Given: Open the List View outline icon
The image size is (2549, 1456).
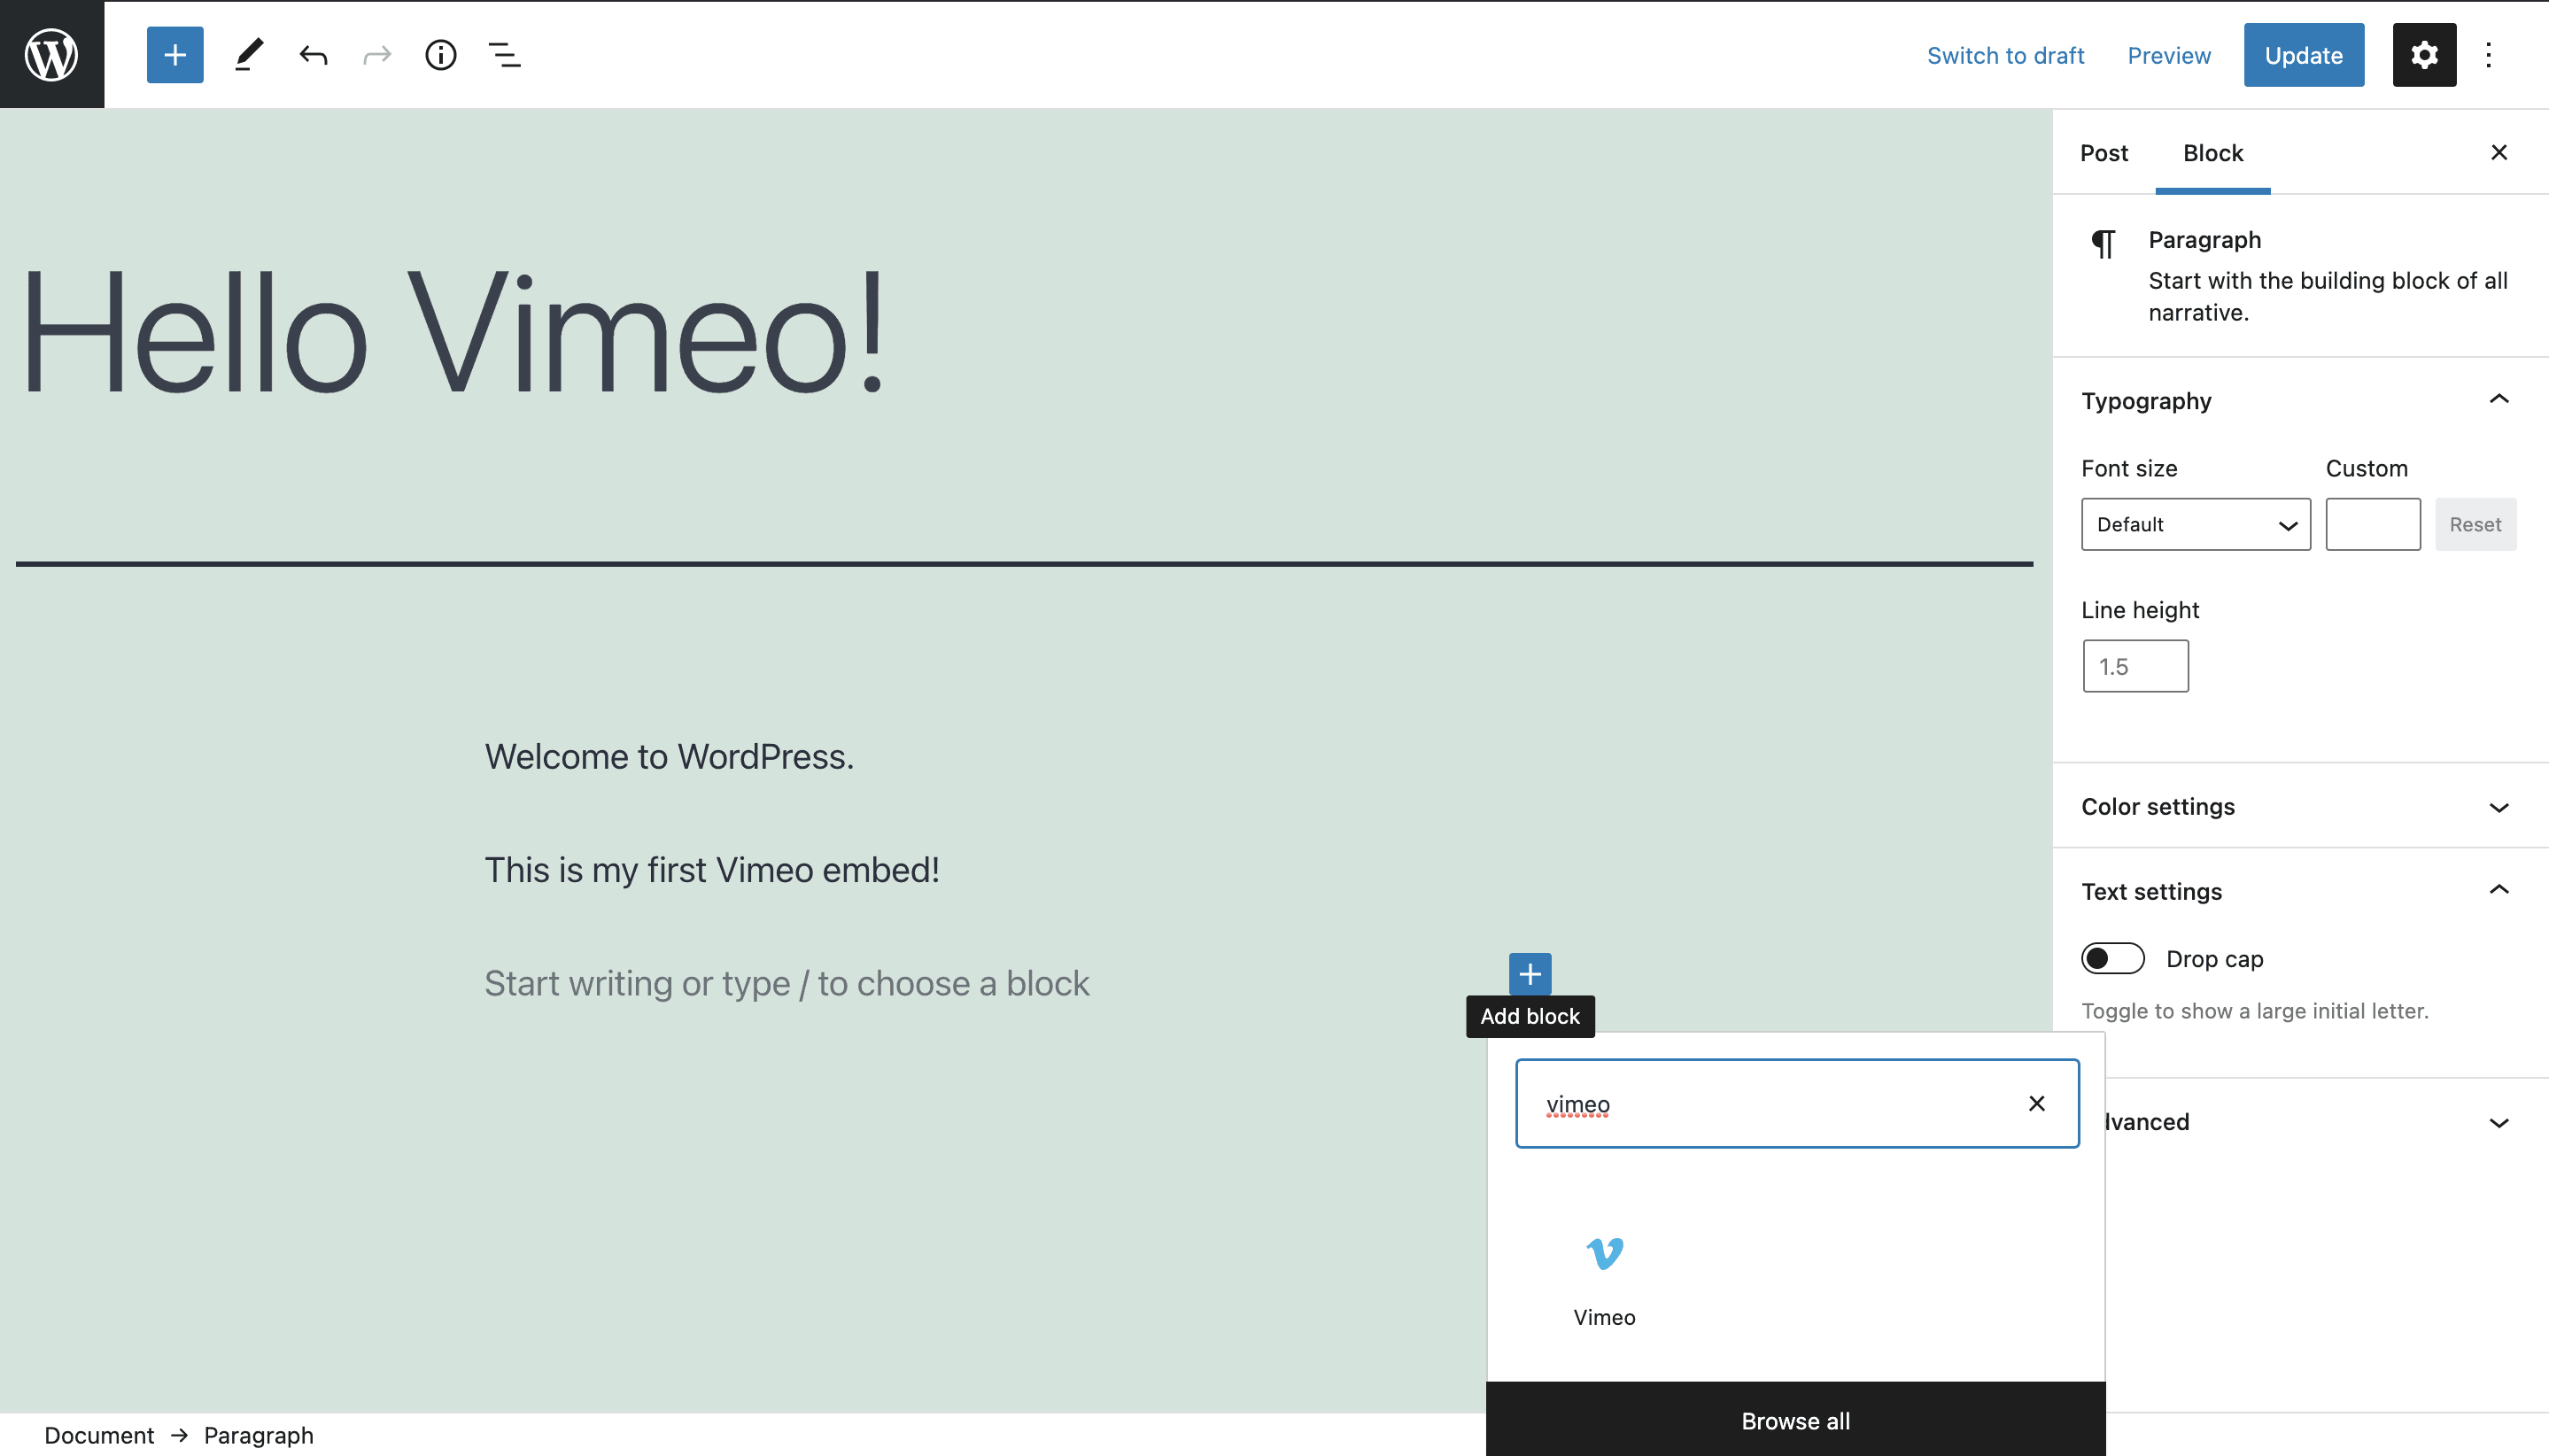Looking at the screenshot, I should 504,55.
